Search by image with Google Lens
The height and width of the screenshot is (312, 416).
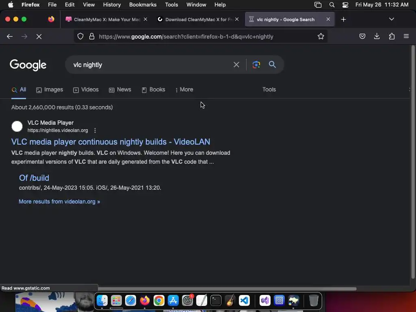256,65
